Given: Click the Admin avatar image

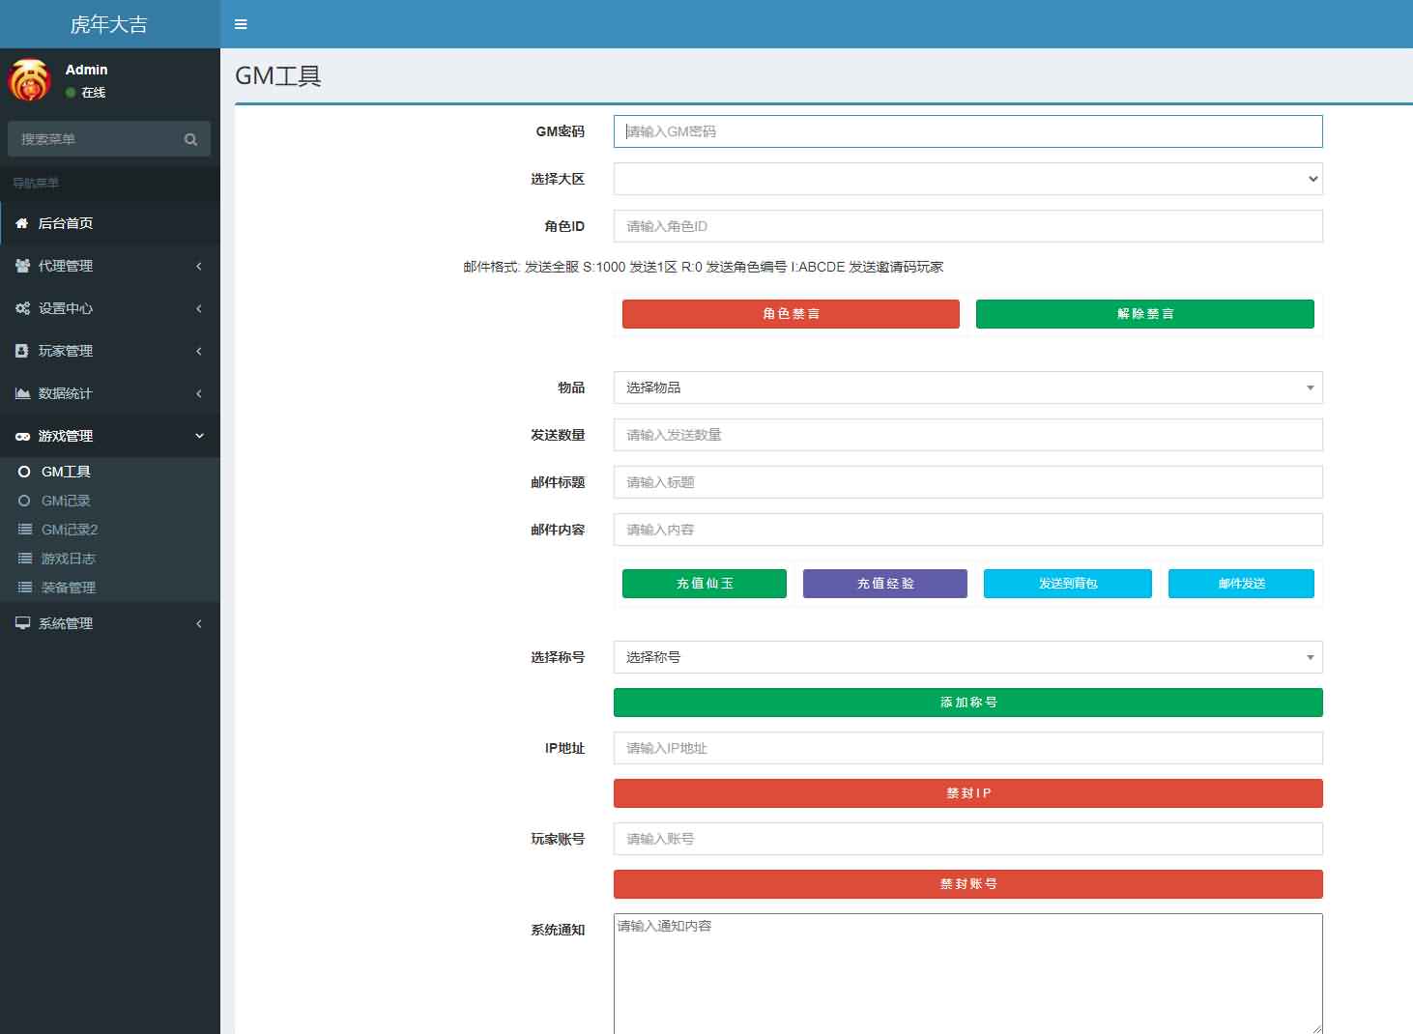Looking at the screenshot, I should tap(30, 80).
